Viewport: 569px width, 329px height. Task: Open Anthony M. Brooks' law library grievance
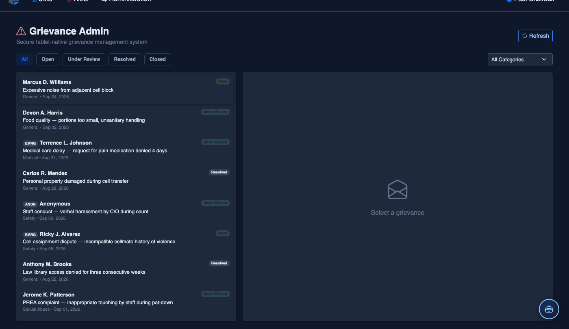[x=126, y=271]
